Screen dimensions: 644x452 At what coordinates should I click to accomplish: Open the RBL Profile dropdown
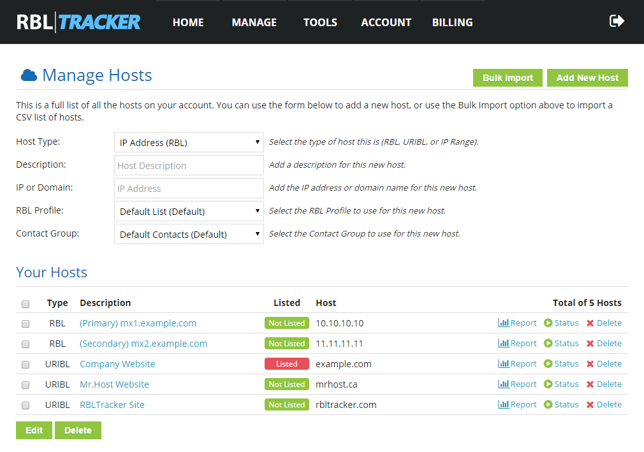(x=189, y=212)
